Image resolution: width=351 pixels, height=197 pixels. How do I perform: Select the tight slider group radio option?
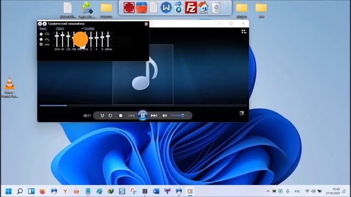[x=41, y=44]
